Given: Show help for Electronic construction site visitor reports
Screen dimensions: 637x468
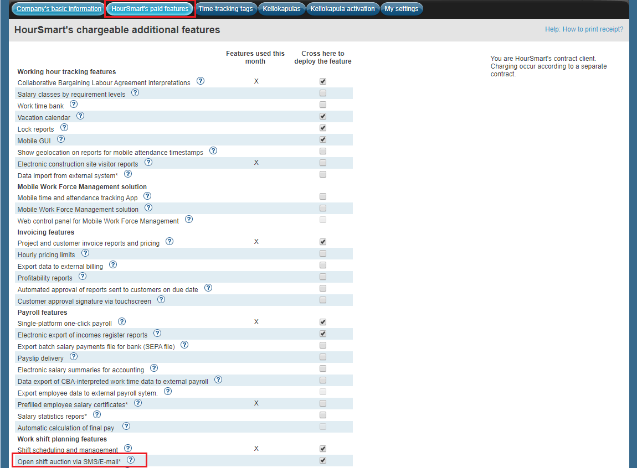Looking at the screenshot, I should (x=148, y=162).
